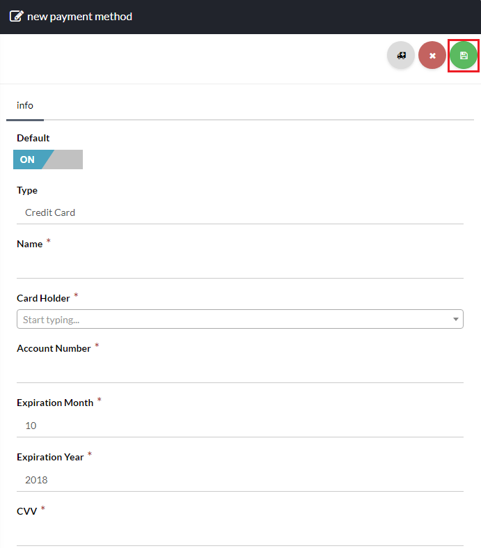Focus the CVV input field
The height and width of the screenshot is (560, 481).
[x=239, y=534]
